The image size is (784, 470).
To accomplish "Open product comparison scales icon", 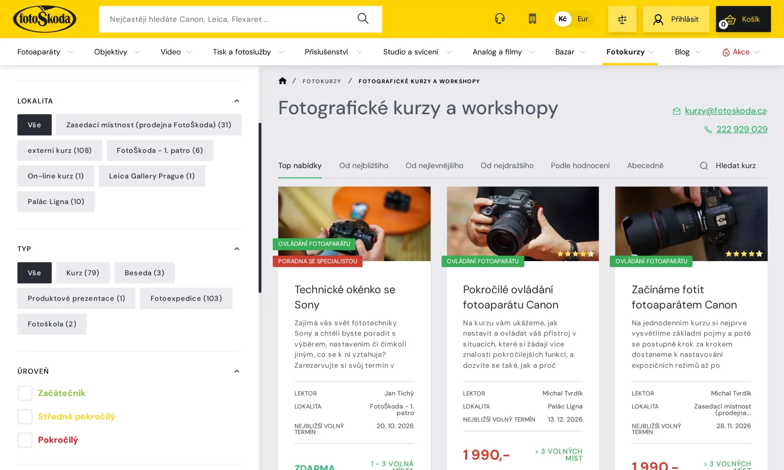I will [622, 19].
